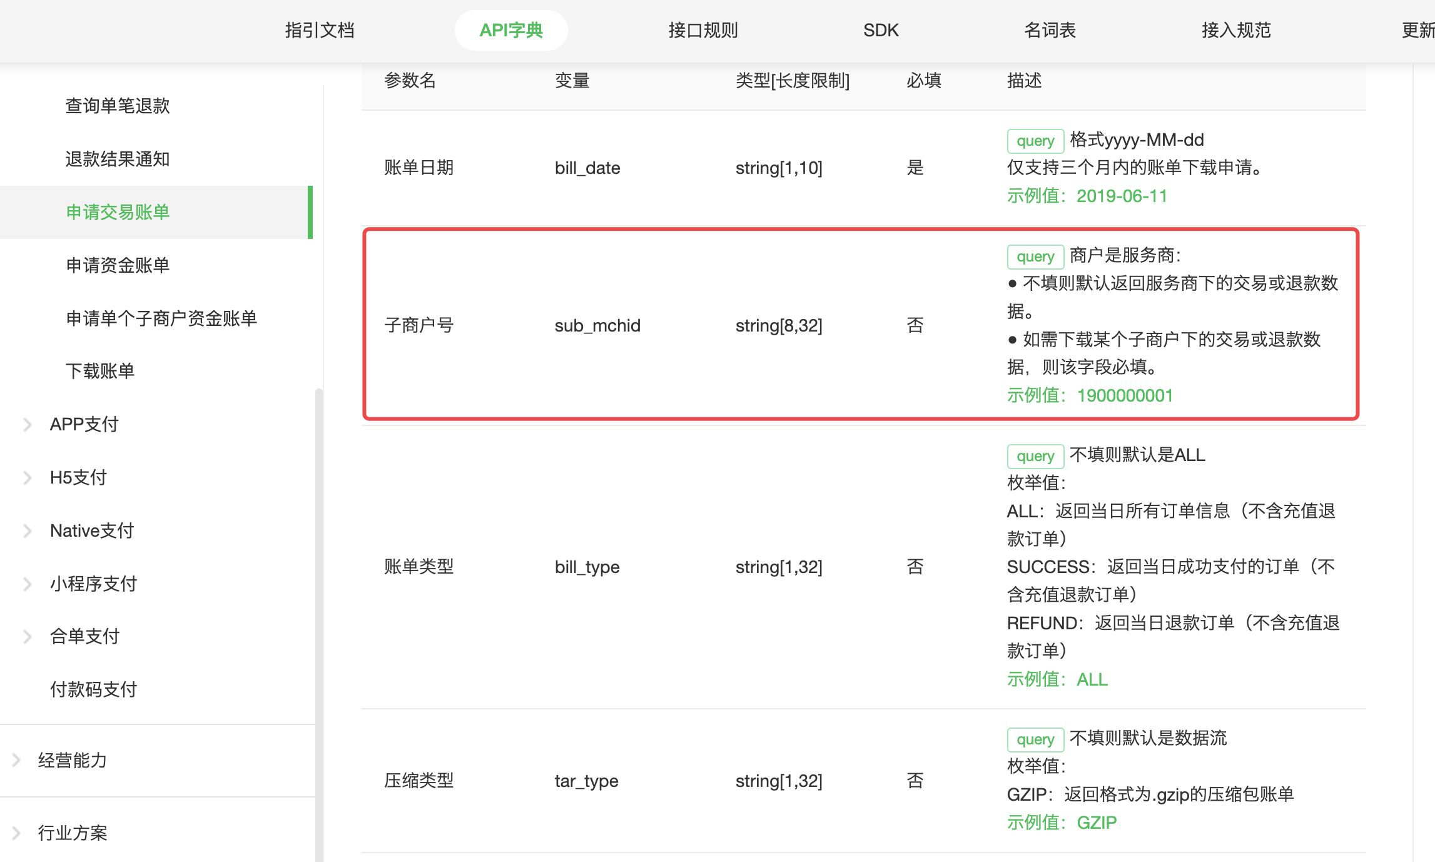This screenshot has width=1435, height=862.
Task: Select the API字典 tab
Action: (510, 30)
